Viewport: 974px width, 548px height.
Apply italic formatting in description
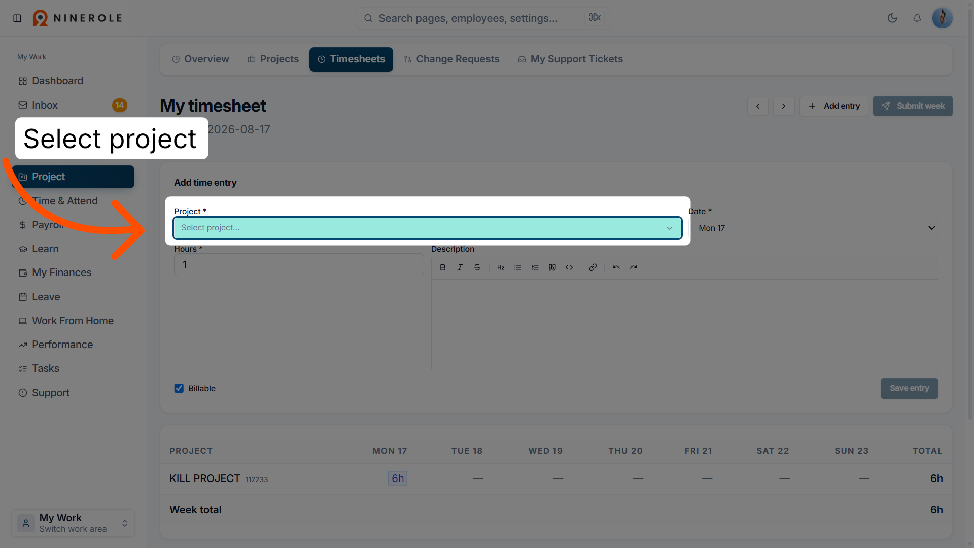click(x=460, y=267)
